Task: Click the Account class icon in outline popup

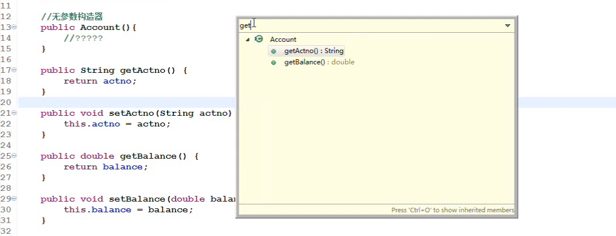Action: pos(259,39)
